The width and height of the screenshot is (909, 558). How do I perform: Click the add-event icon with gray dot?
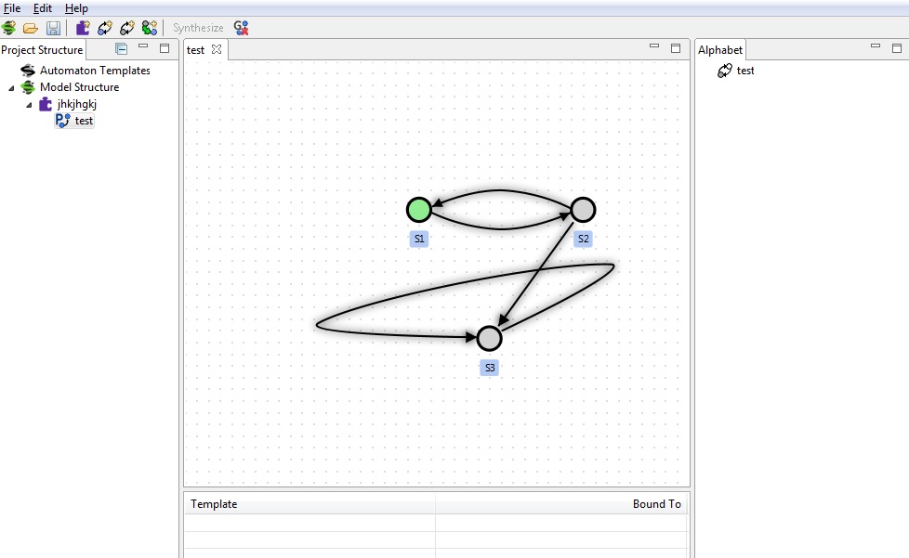(x=127, y=28)
